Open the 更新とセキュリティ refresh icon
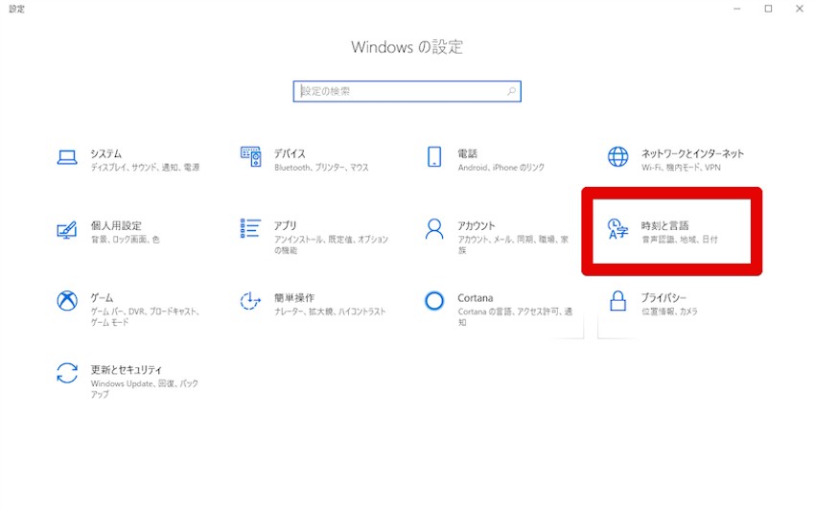The height and width of the screenshot is (509, 814). (66, 373)
